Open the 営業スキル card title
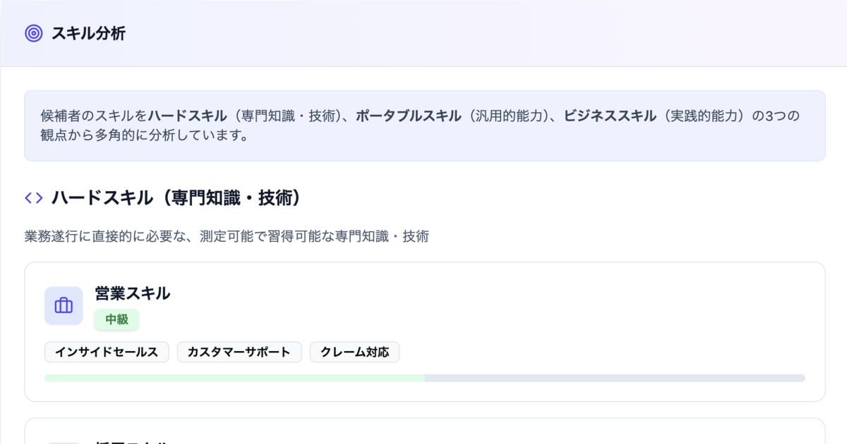 pos(131,294)
